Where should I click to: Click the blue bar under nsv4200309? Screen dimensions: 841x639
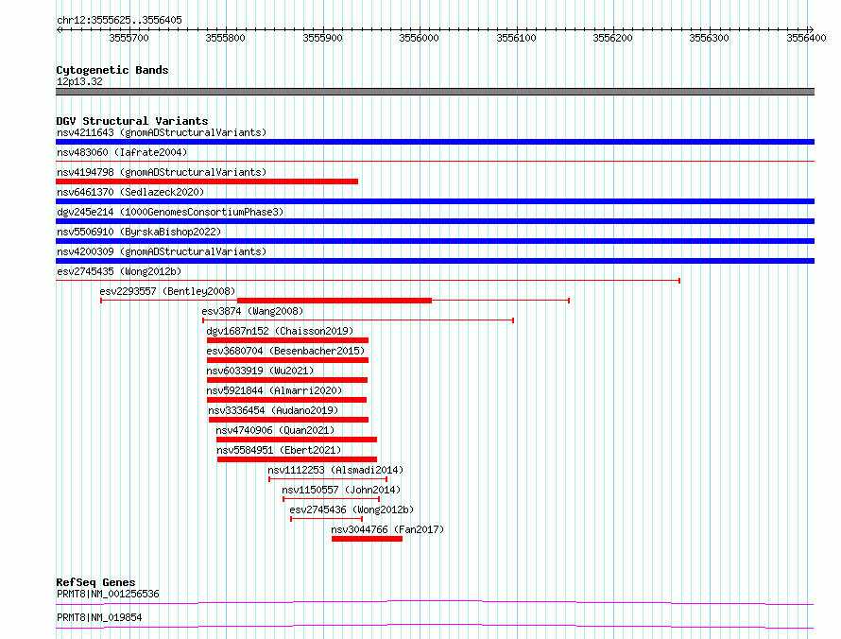coord(435,261)
